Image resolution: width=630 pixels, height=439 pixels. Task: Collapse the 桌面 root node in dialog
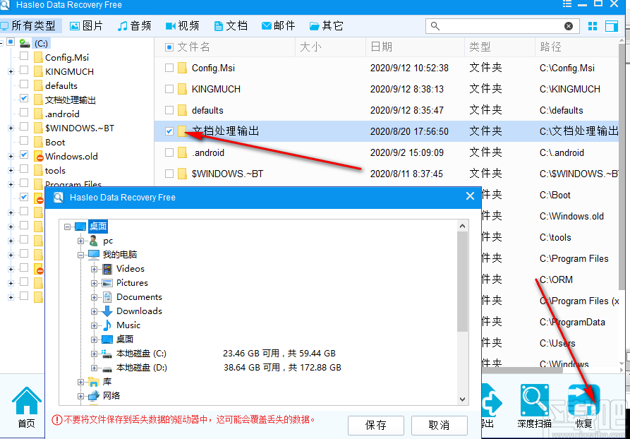[x=67, y=227]
